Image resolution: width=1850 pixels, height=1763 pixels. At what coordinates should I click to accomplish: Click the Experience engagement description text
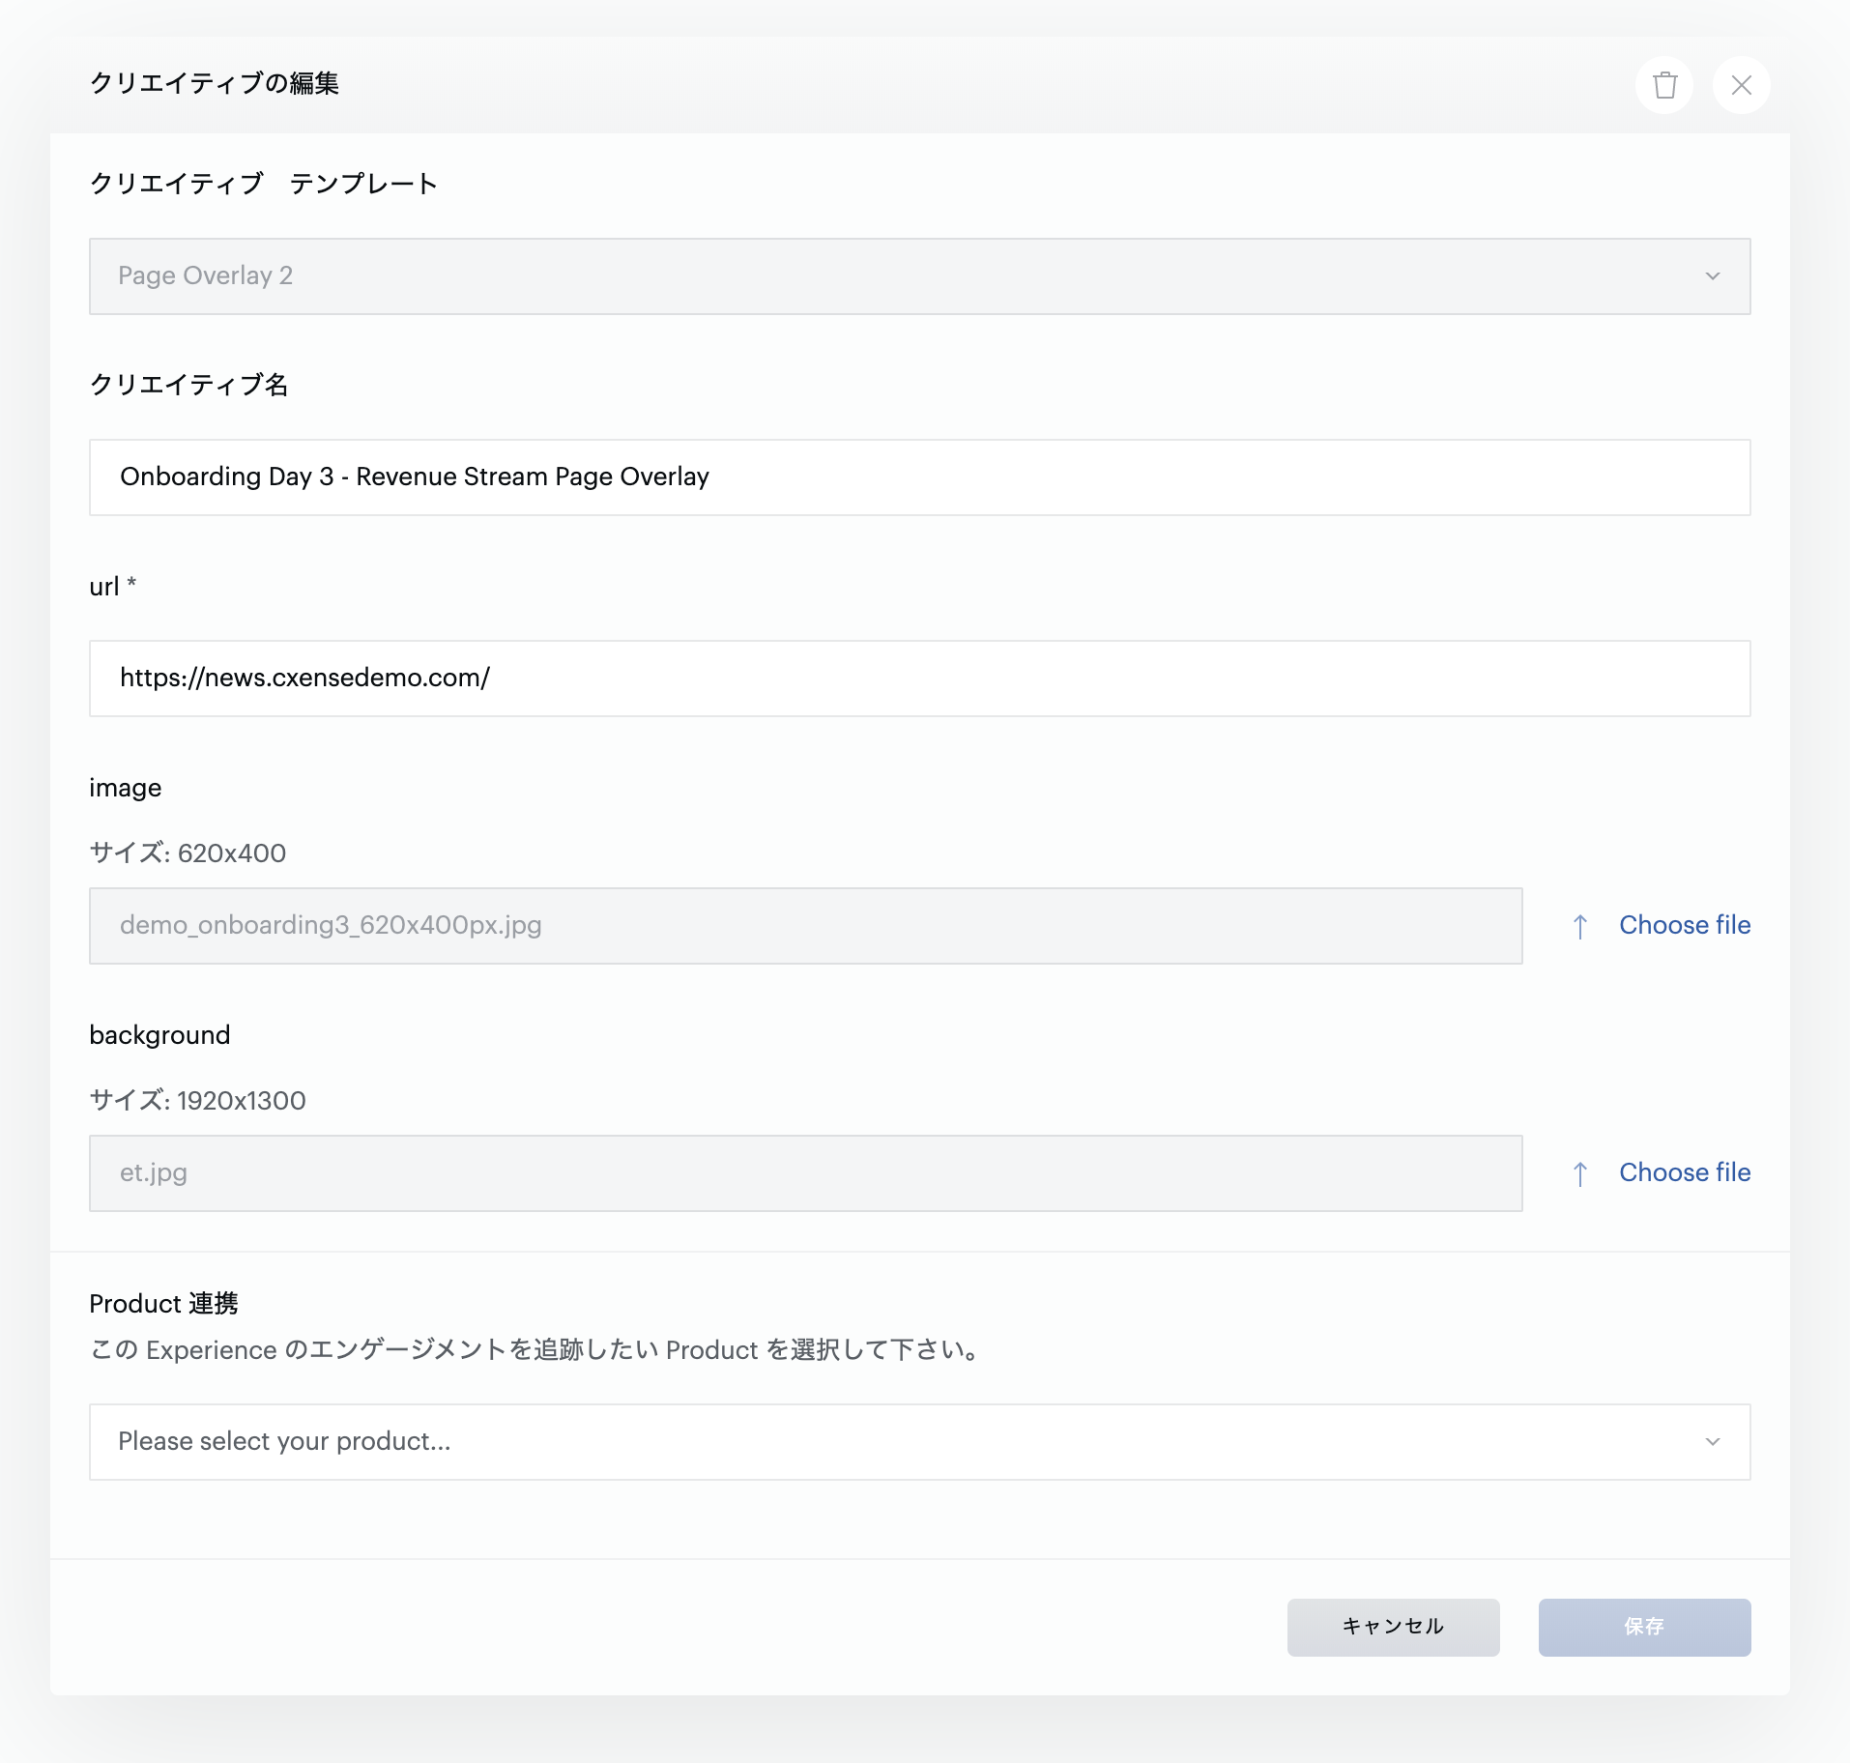[535, 1350]
